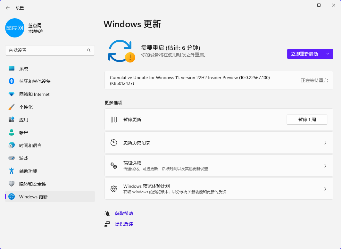Open 游戏 via the Xbox icon

11,158
